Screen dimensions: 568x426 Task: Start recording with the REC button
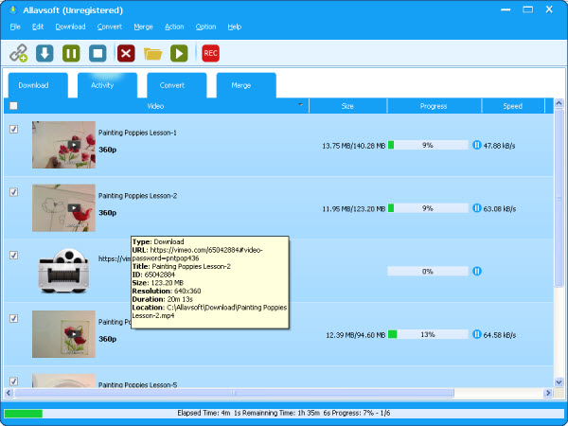click(x=210, y=53)
